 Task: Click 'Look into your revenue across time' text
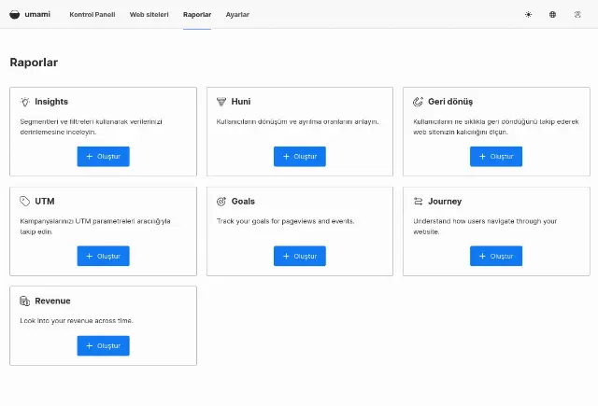77,321
